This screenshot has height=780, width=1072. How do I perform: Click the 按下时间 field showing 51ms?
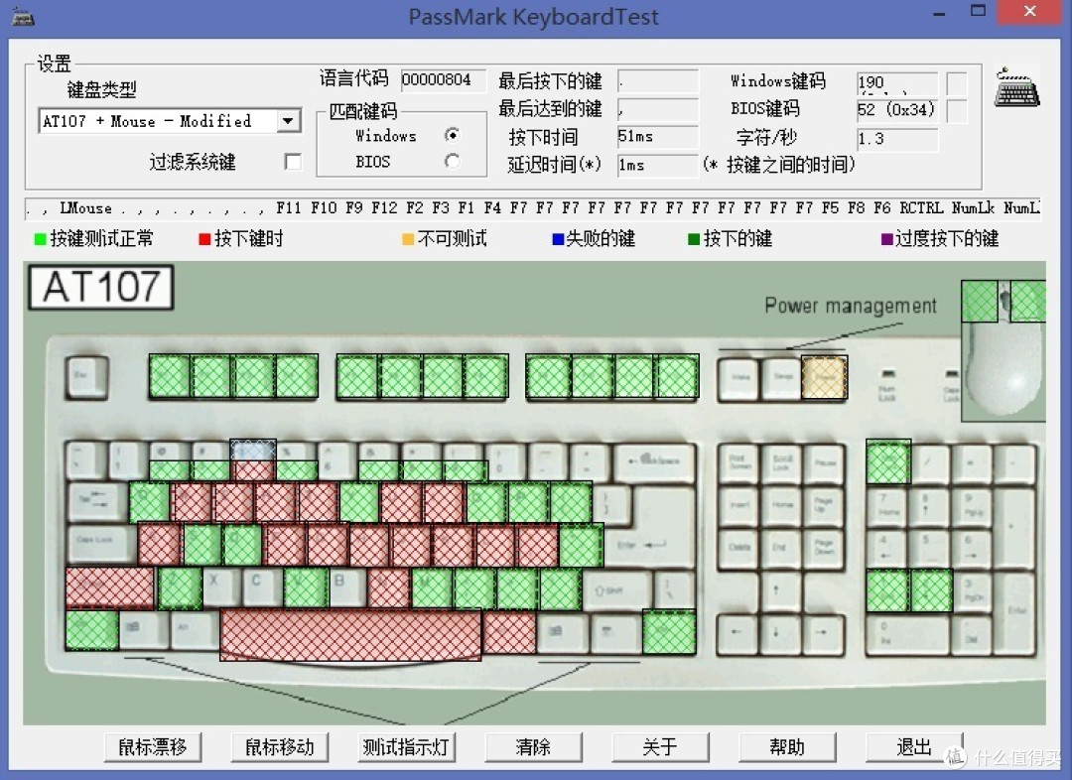(658, 137)
